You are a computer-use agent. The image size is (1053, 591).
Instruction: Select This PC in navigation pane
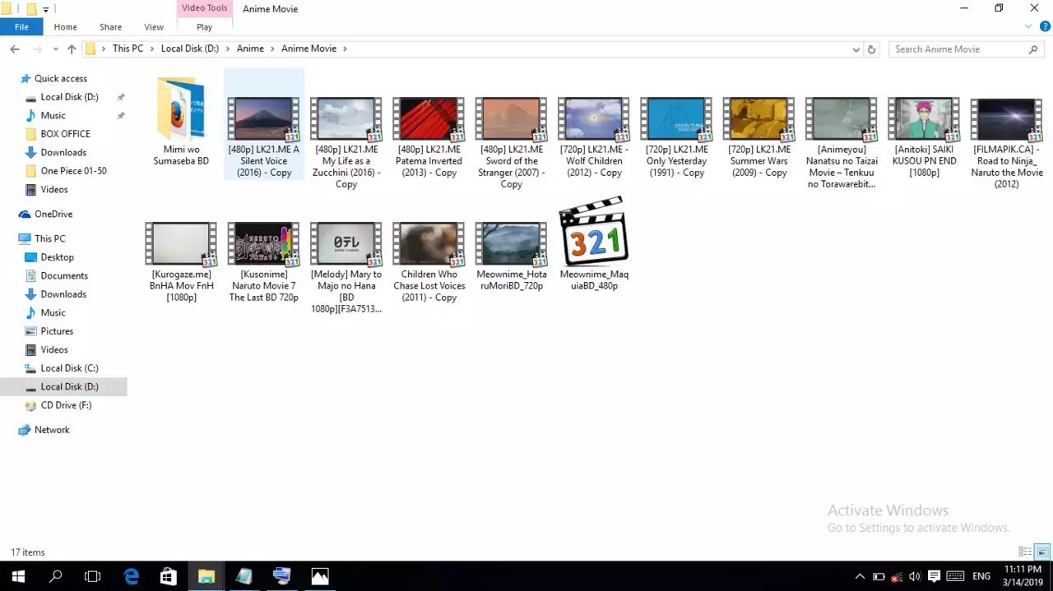pos(49,238)
